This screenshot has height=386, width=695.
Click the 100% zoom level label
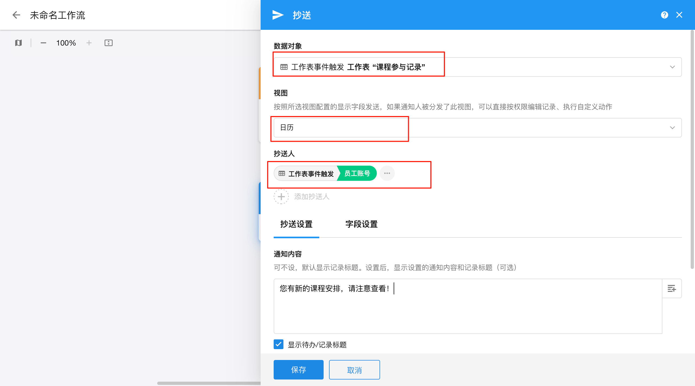66,43
